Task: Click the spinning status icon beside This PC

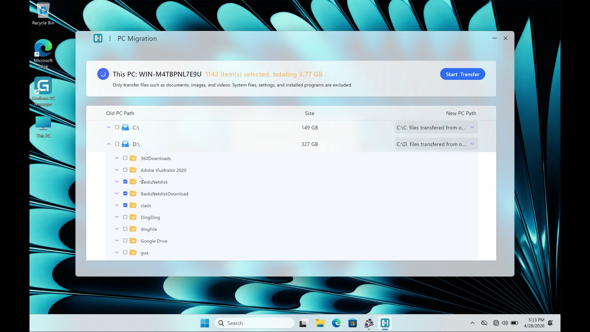Action: [x=103, y=74]
